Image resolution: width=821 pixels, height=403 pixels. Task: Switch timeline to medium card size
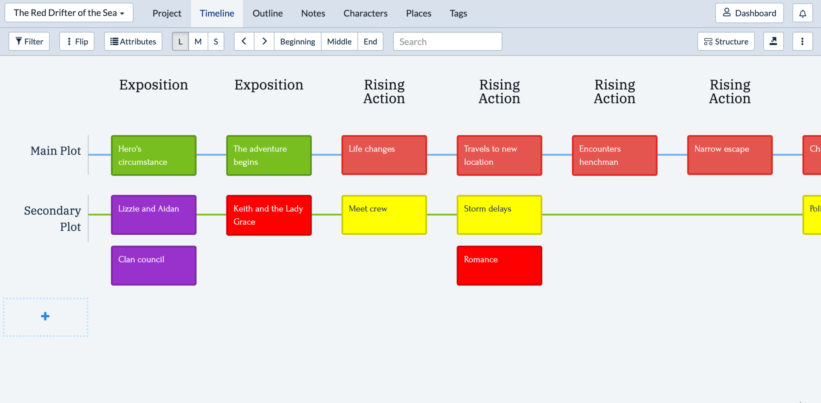tap(198, 41)
